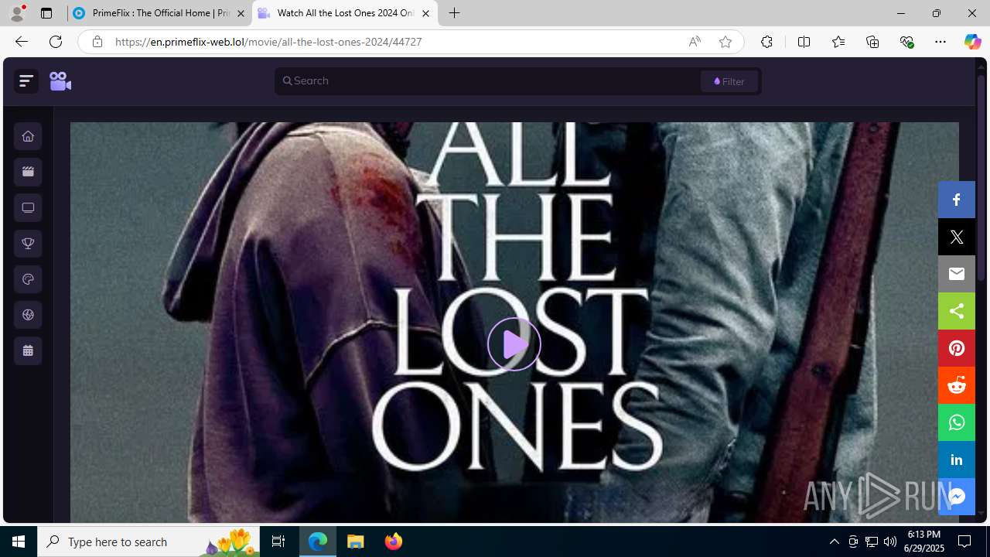Go back to previous page

pyautogui.click(x=21, y=42)
